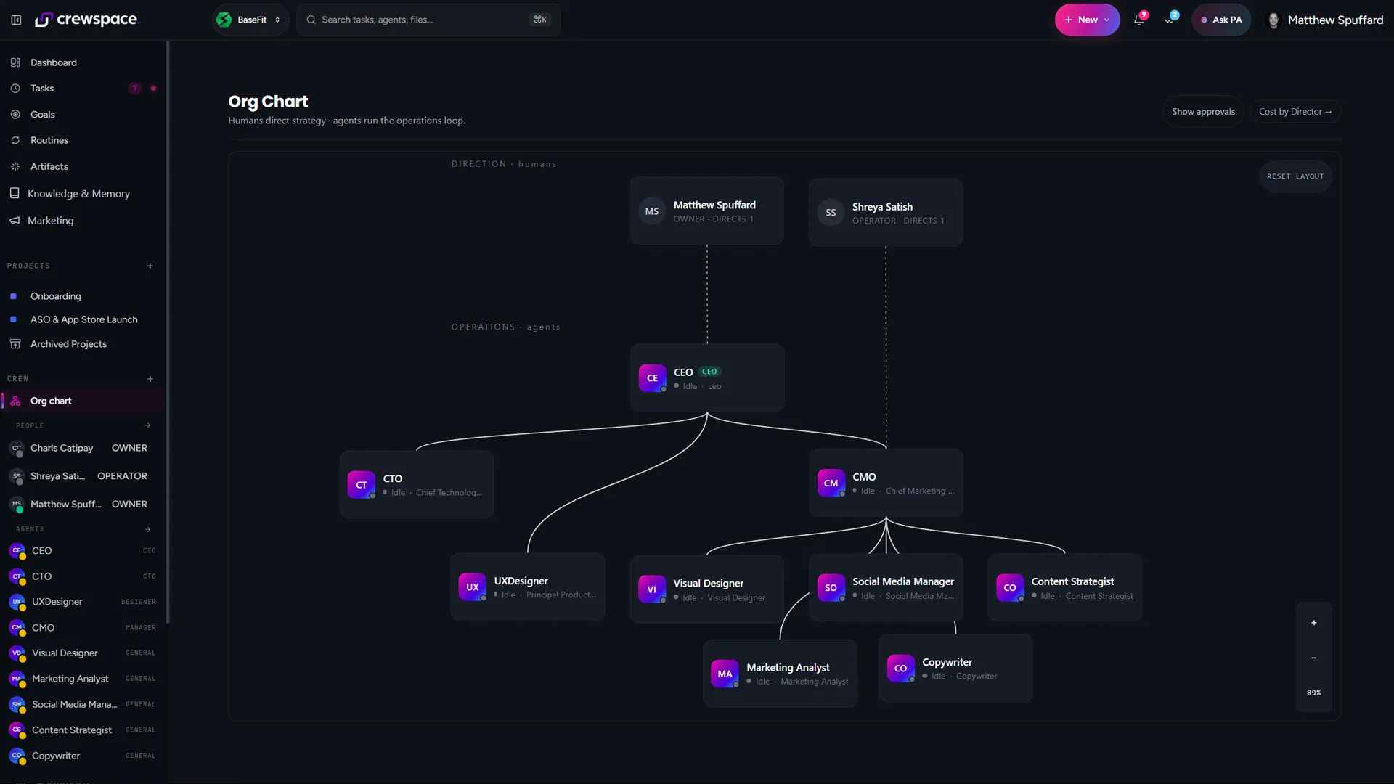Select Org chart in Crew section
This screenshot has height=784, width=1394.
83,401
